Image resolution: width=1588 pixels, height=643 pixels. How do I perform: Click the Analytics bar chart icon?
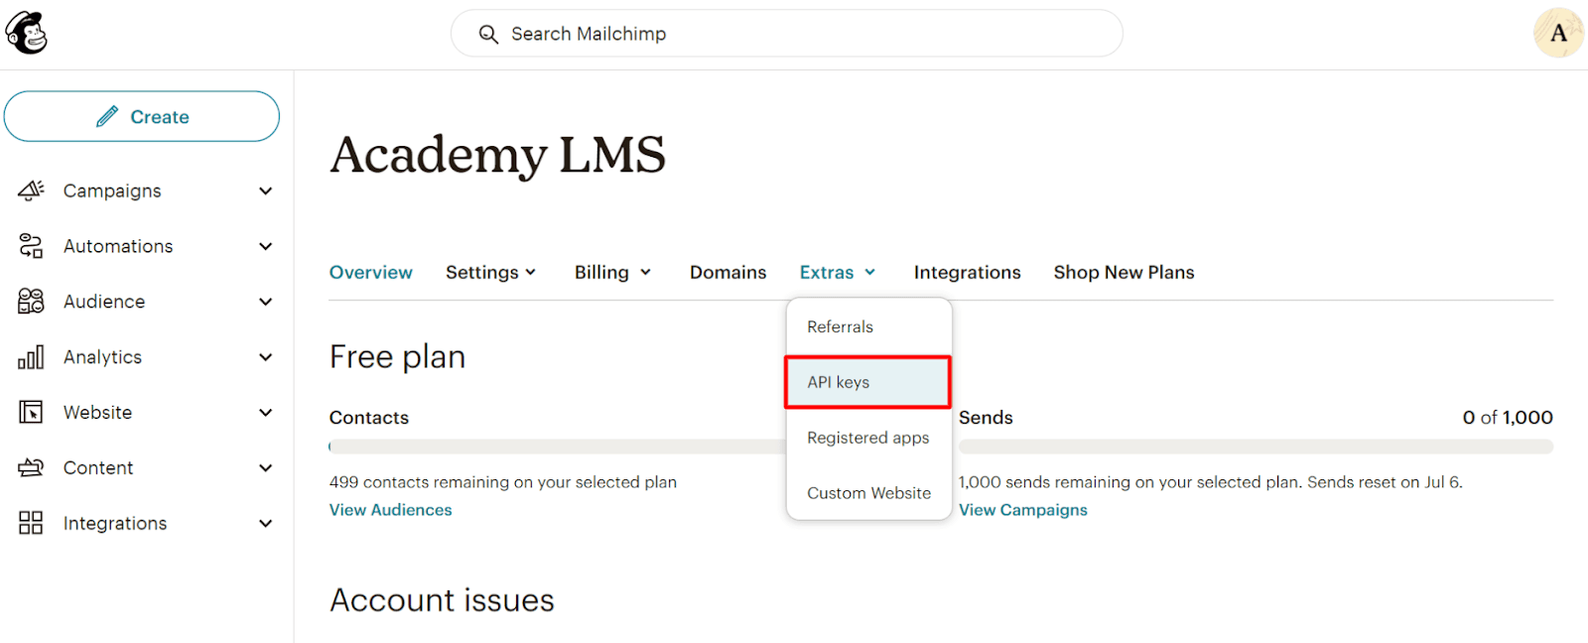coord(31,357)
